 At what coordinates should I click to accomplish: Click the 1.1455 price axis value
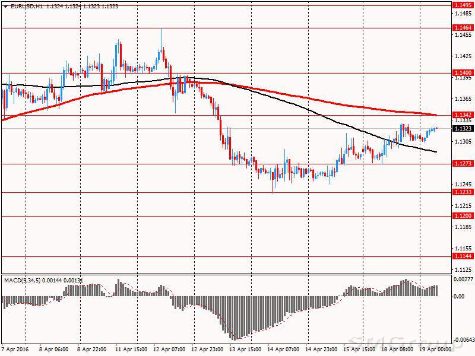coord(463,35)
